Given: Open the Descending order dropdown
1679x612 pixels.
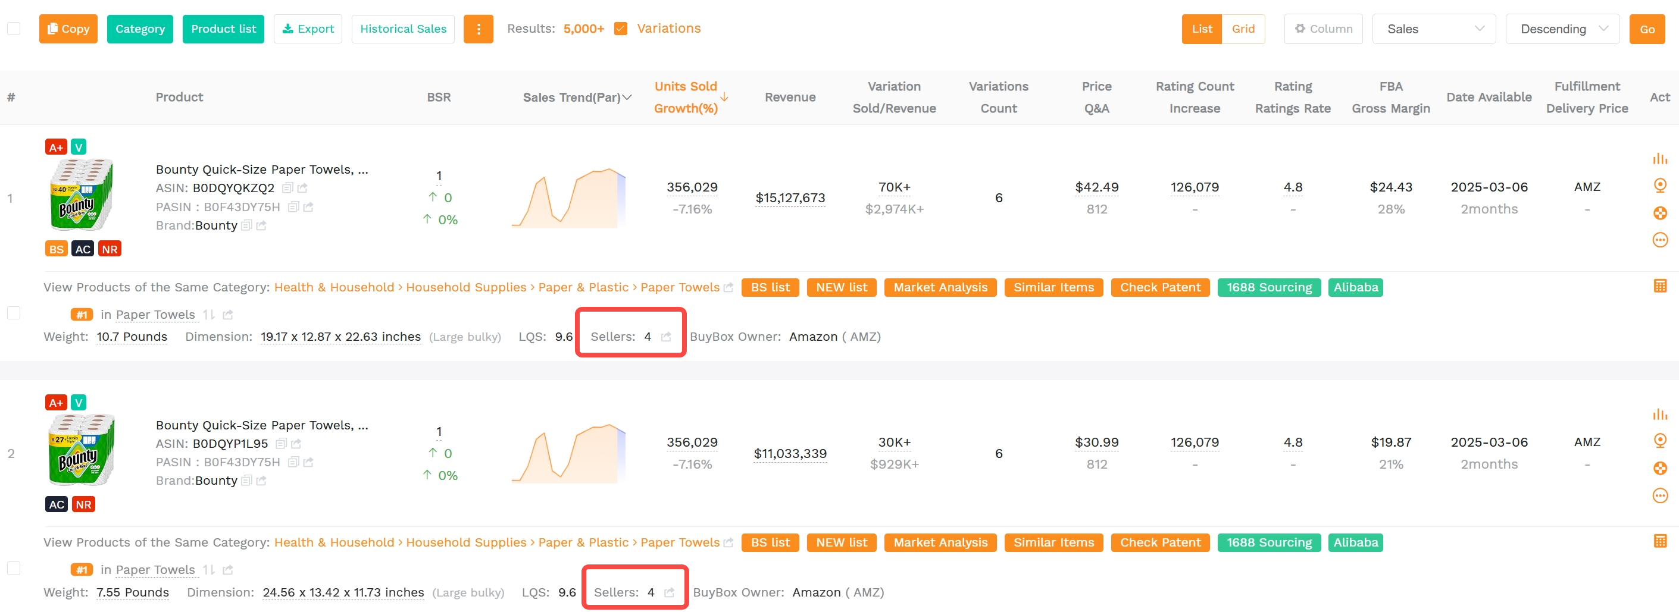Looking at the screenshot, I should coord(1562,29).
